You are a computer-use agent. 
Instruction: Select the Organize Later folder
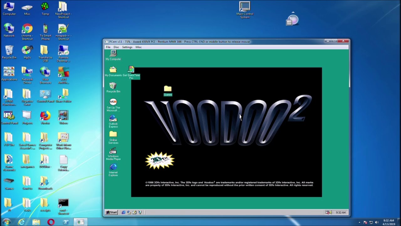click(x=27, y=97)
